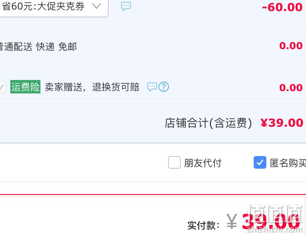Click the chat bubble icon after 退换货可赔
The width and height of the screenshot is (306, 236).
click(x=152, y=87)
